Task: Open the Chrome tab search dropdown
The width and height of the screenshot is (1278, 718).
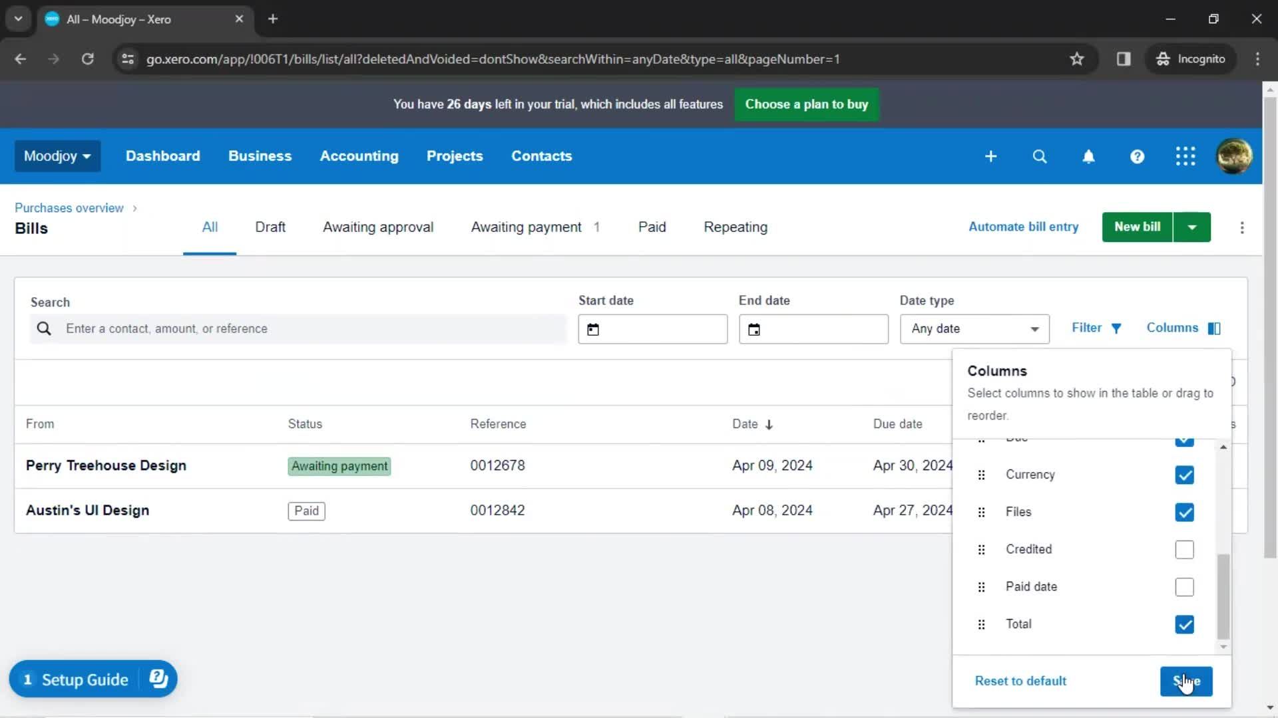Action: 19,19
